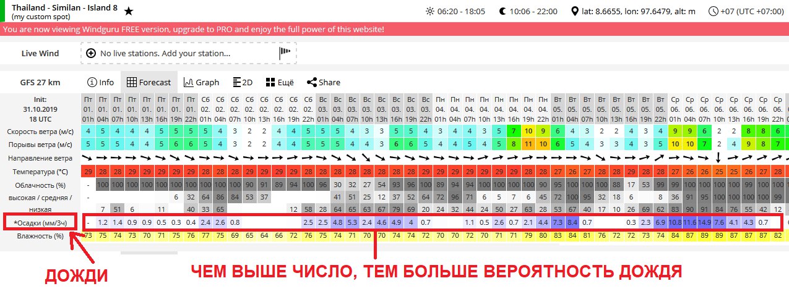Viewport: 789px width, 294px height.
Task: Click the Направление ветра row label
Action: [40, 157]
